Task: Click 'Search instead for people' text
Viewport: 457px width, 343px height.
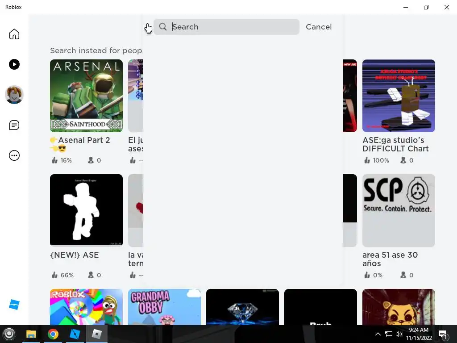Action: point(96,50)
